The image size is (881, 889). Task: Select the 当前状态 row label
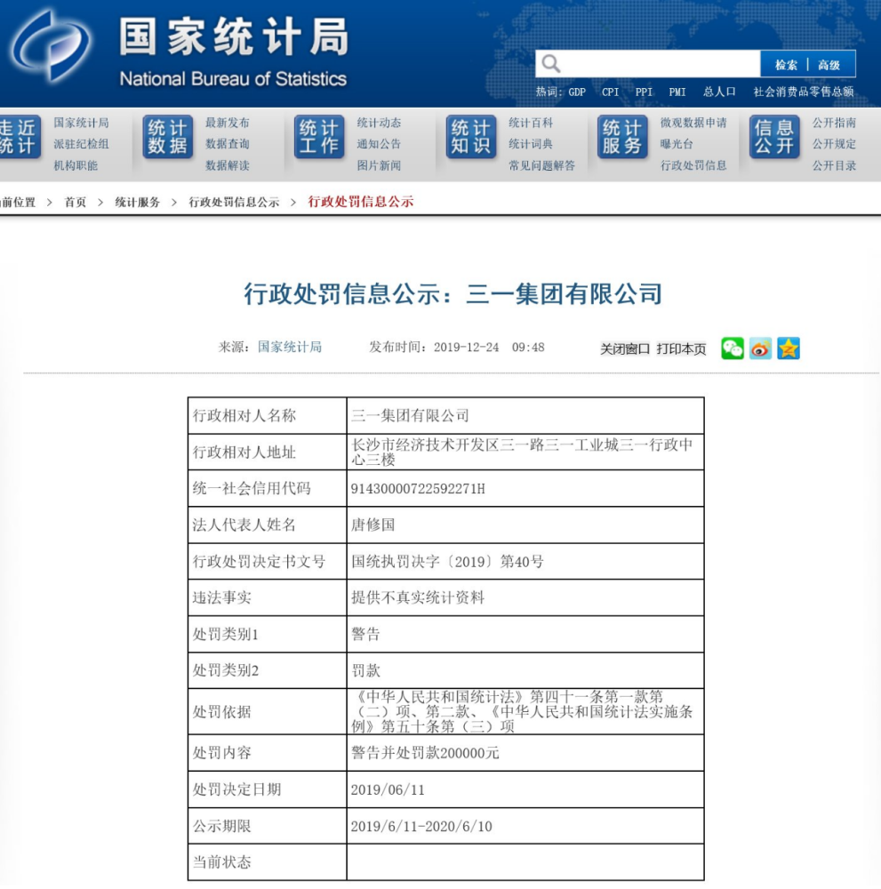point(221,862)
